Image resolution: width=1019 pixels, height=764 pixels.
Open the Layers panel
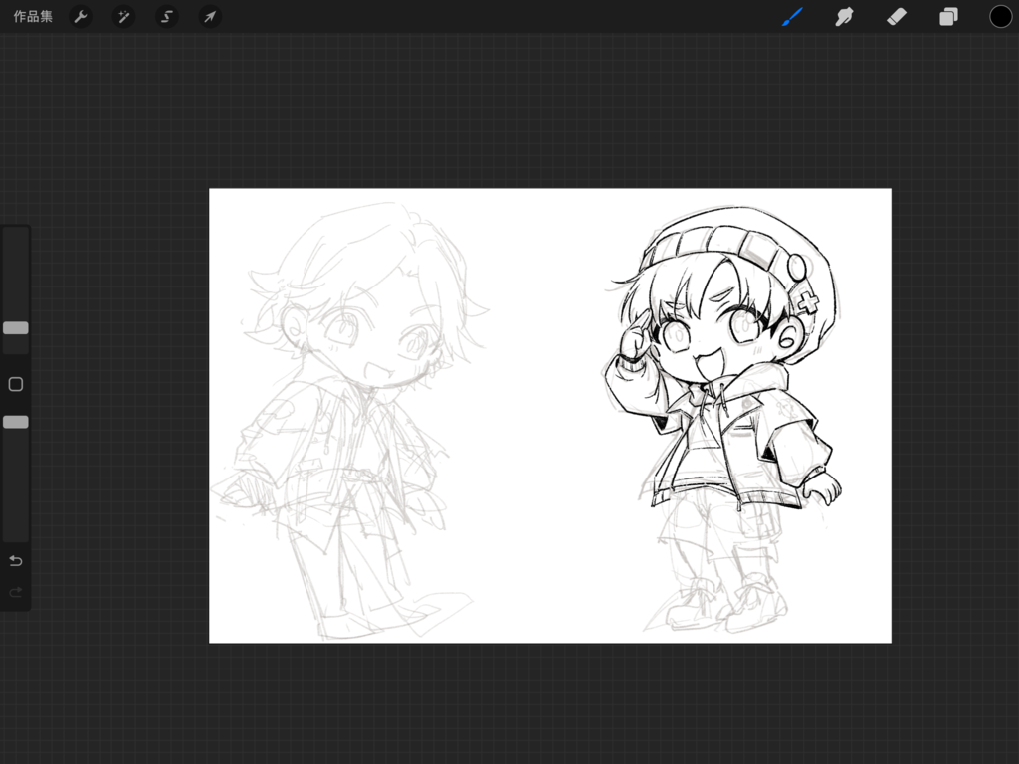[948, 17]
